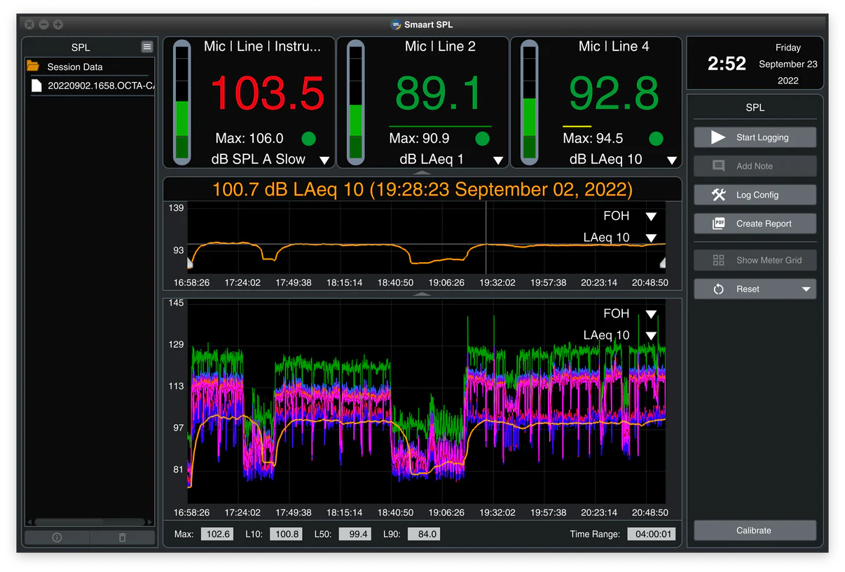845x572 pixels.
Task: Click the Time Range value field
Action: click(651, 534)
